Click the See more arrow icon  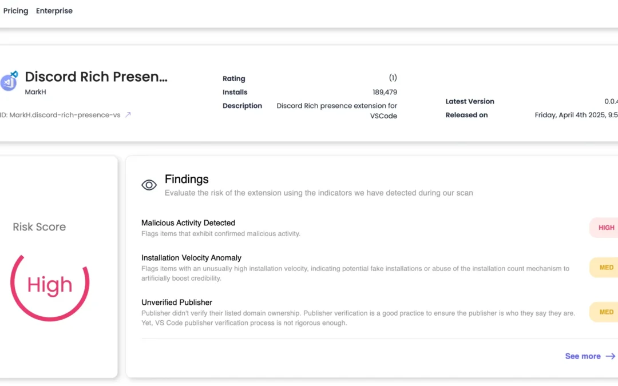pos(610,356)
